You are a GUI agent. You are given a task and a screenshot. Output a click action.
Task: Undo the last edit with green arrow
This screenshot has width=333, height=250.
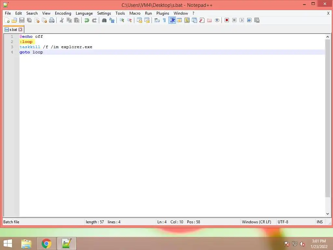[87, 20]
